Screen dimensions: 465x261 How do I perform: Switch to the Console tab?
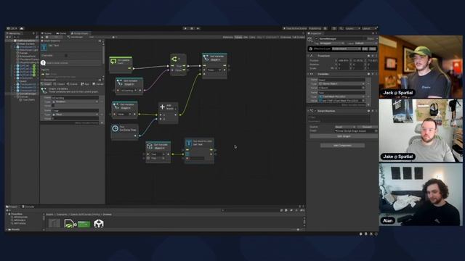pyautogui.click(x=29, y=207)
